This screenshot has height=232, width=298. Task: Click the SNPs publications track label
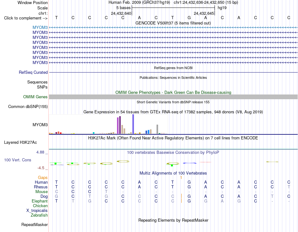[42, 87]
